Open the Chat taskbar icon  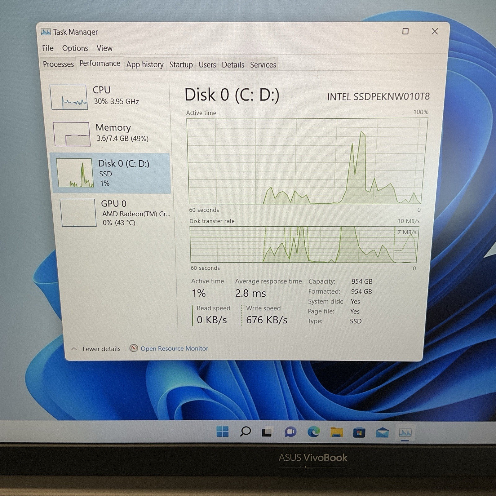[x=290, y=432]
